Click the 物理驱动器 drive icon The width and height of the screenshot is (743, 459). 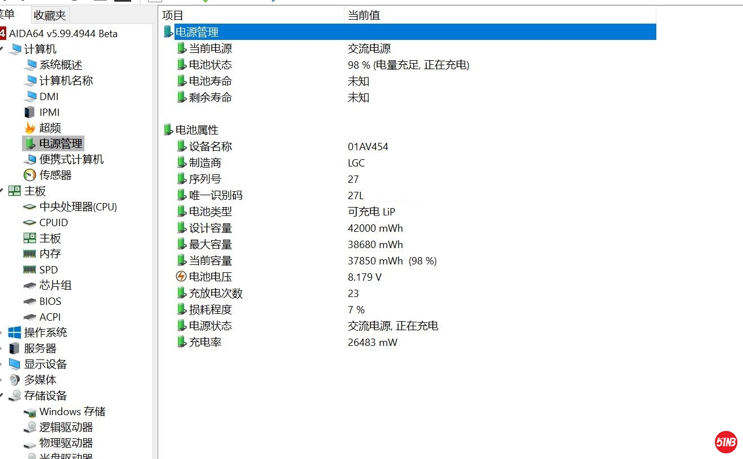click(30, 444)
